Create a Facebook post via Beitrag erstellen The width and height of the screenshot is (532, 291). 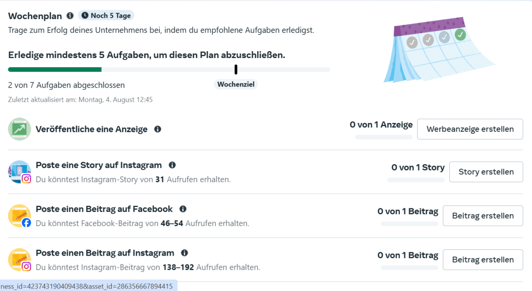(x=483, y=216)
